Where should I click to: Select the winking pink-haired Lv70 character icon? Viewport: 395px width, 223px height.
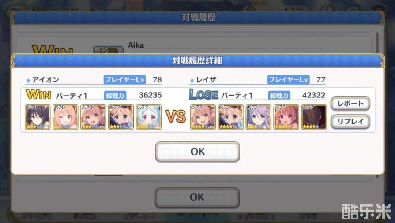[x=65, y=117]
